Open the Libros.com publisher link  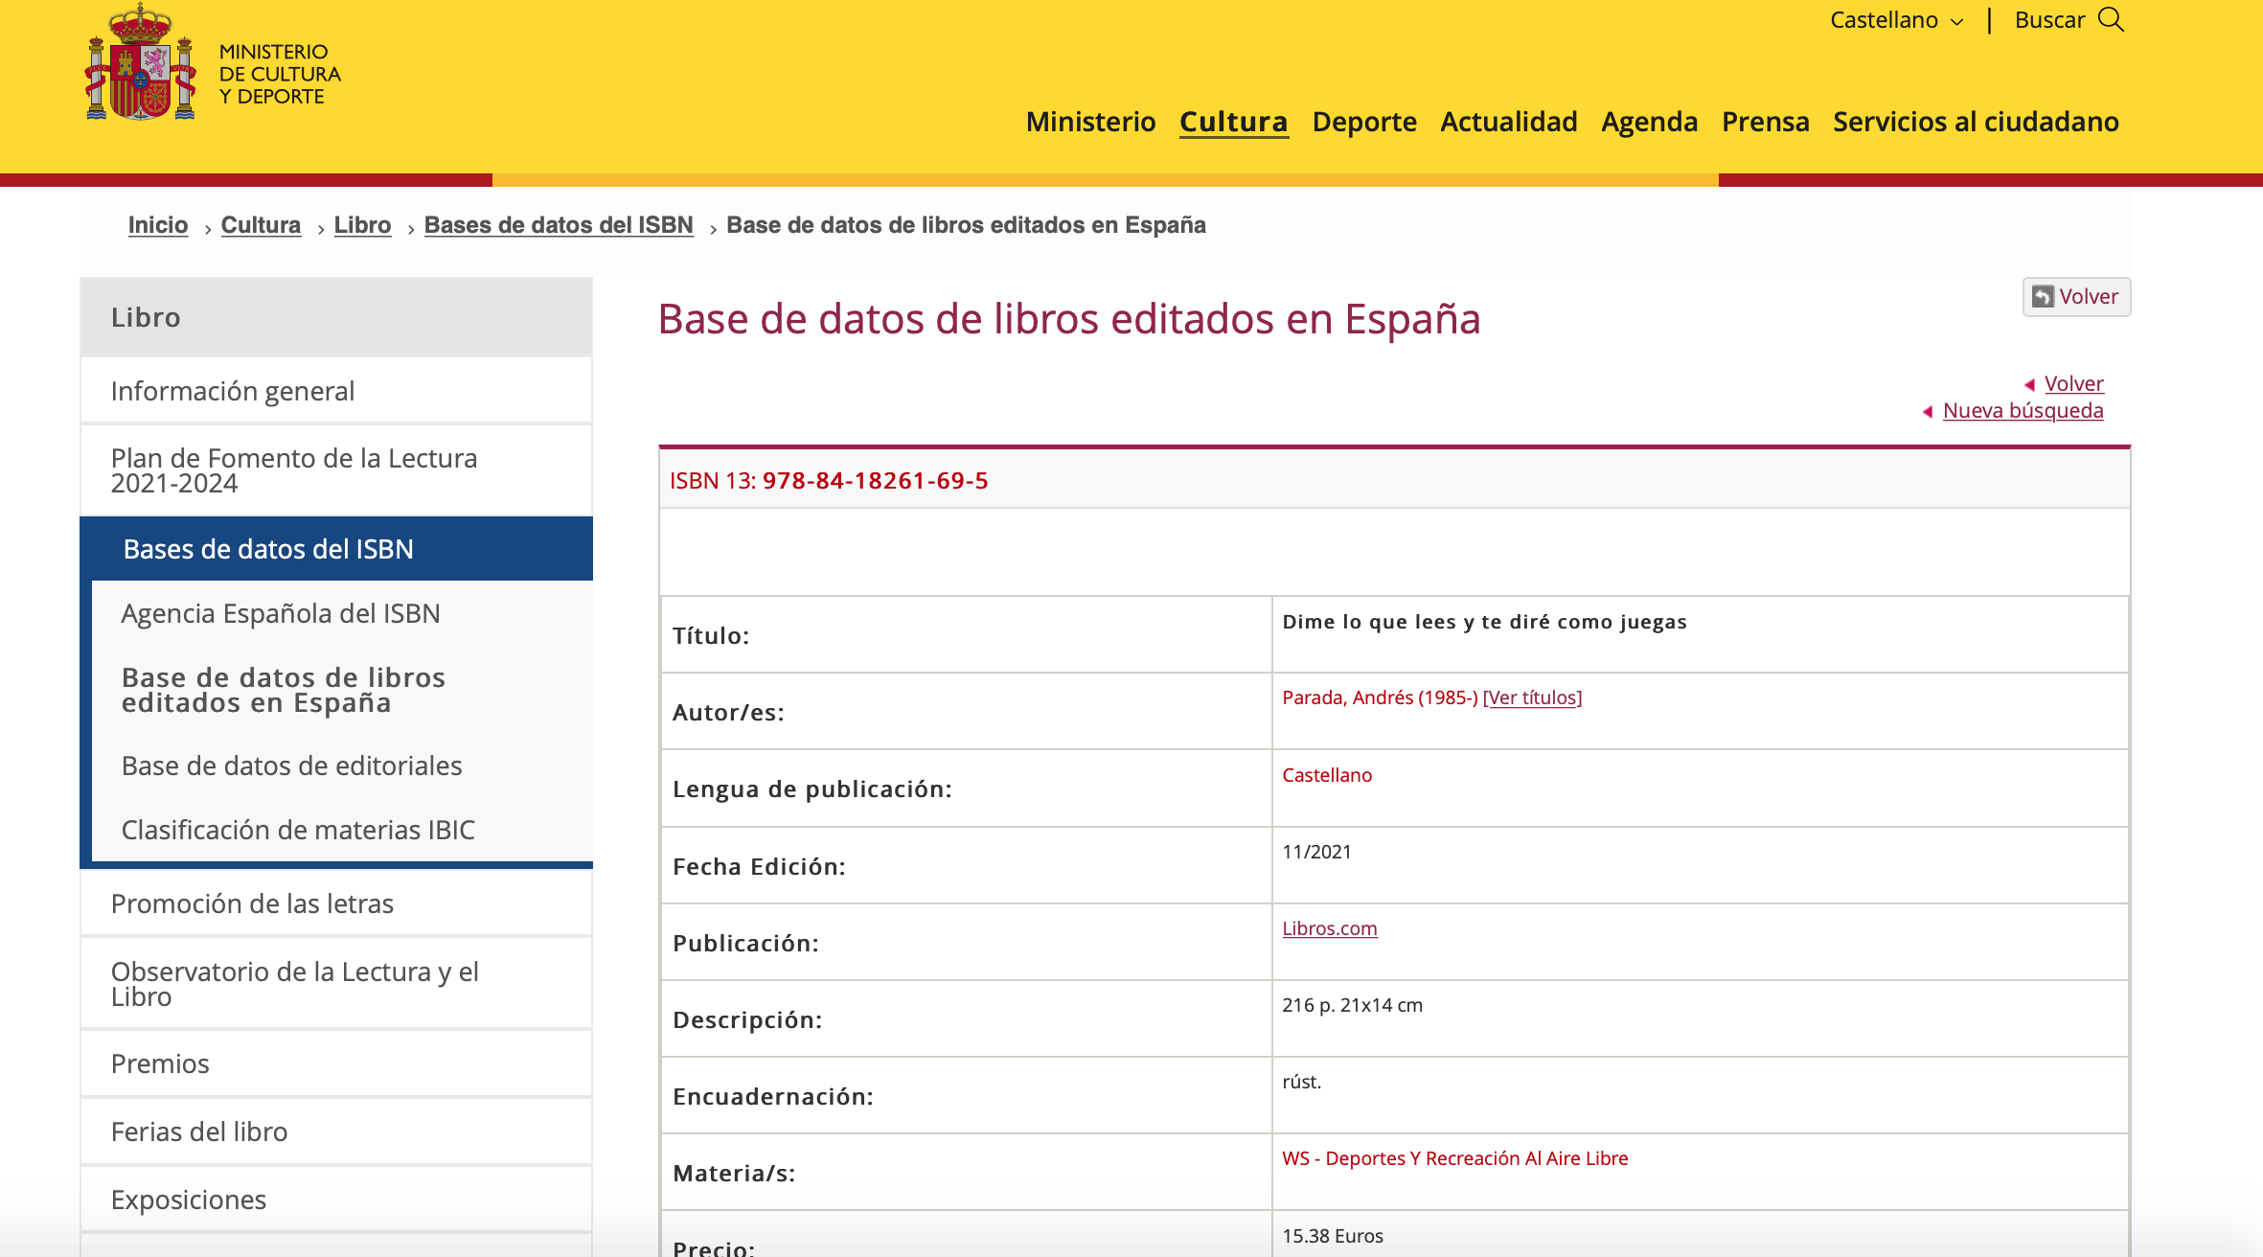1329,928
